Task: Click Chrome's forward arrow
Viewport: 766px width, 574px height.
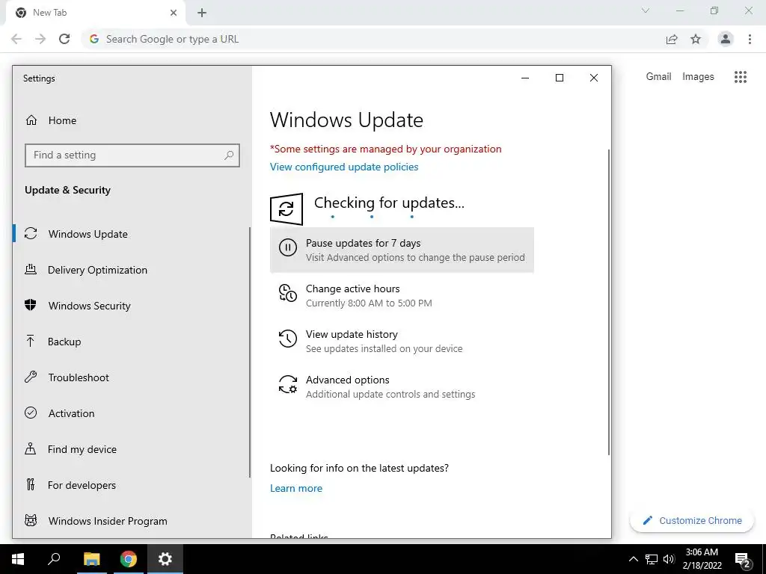Action: point(40,39)
